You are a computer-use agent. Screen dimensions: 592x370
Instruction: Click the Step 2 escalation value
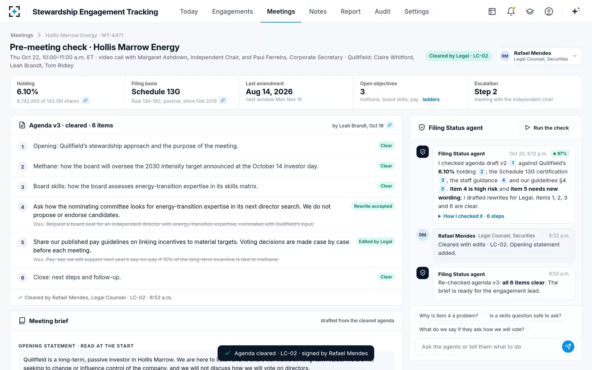tap(486, 92)
